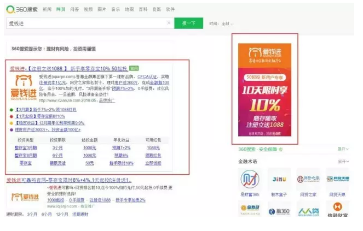Open the JINU 积木盒子 icon
The image size is (363, 231).
coord(278,179)
